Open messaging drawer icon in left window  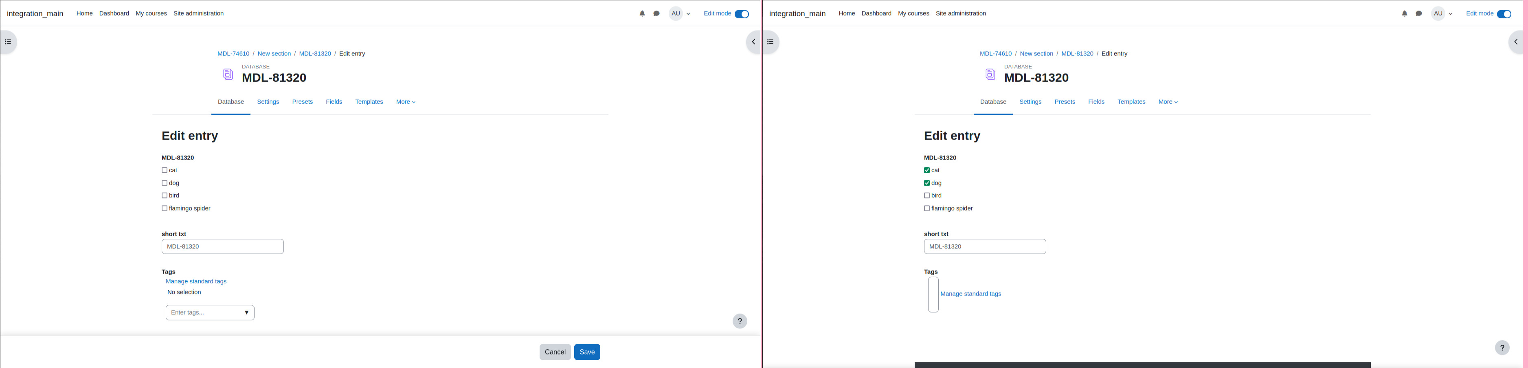point(656,13)
